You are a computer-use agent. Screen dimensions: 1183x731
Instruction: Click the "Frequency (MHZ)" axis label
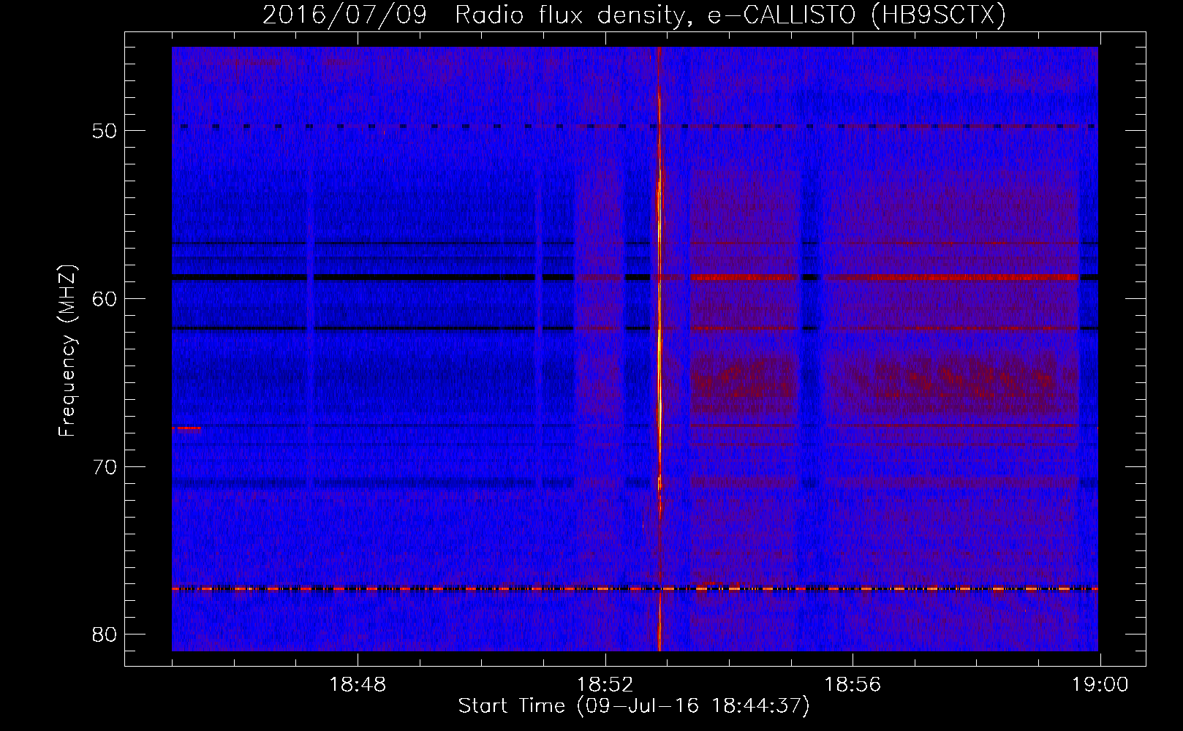point(67,351)
